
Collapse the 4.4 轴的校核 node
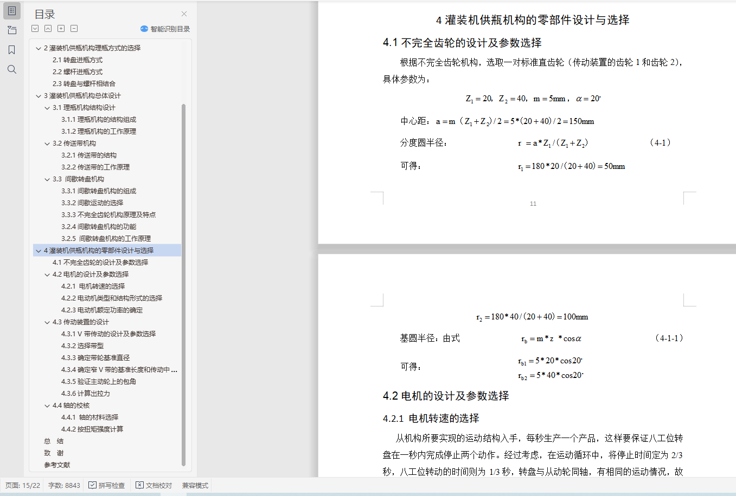[47, 406]
